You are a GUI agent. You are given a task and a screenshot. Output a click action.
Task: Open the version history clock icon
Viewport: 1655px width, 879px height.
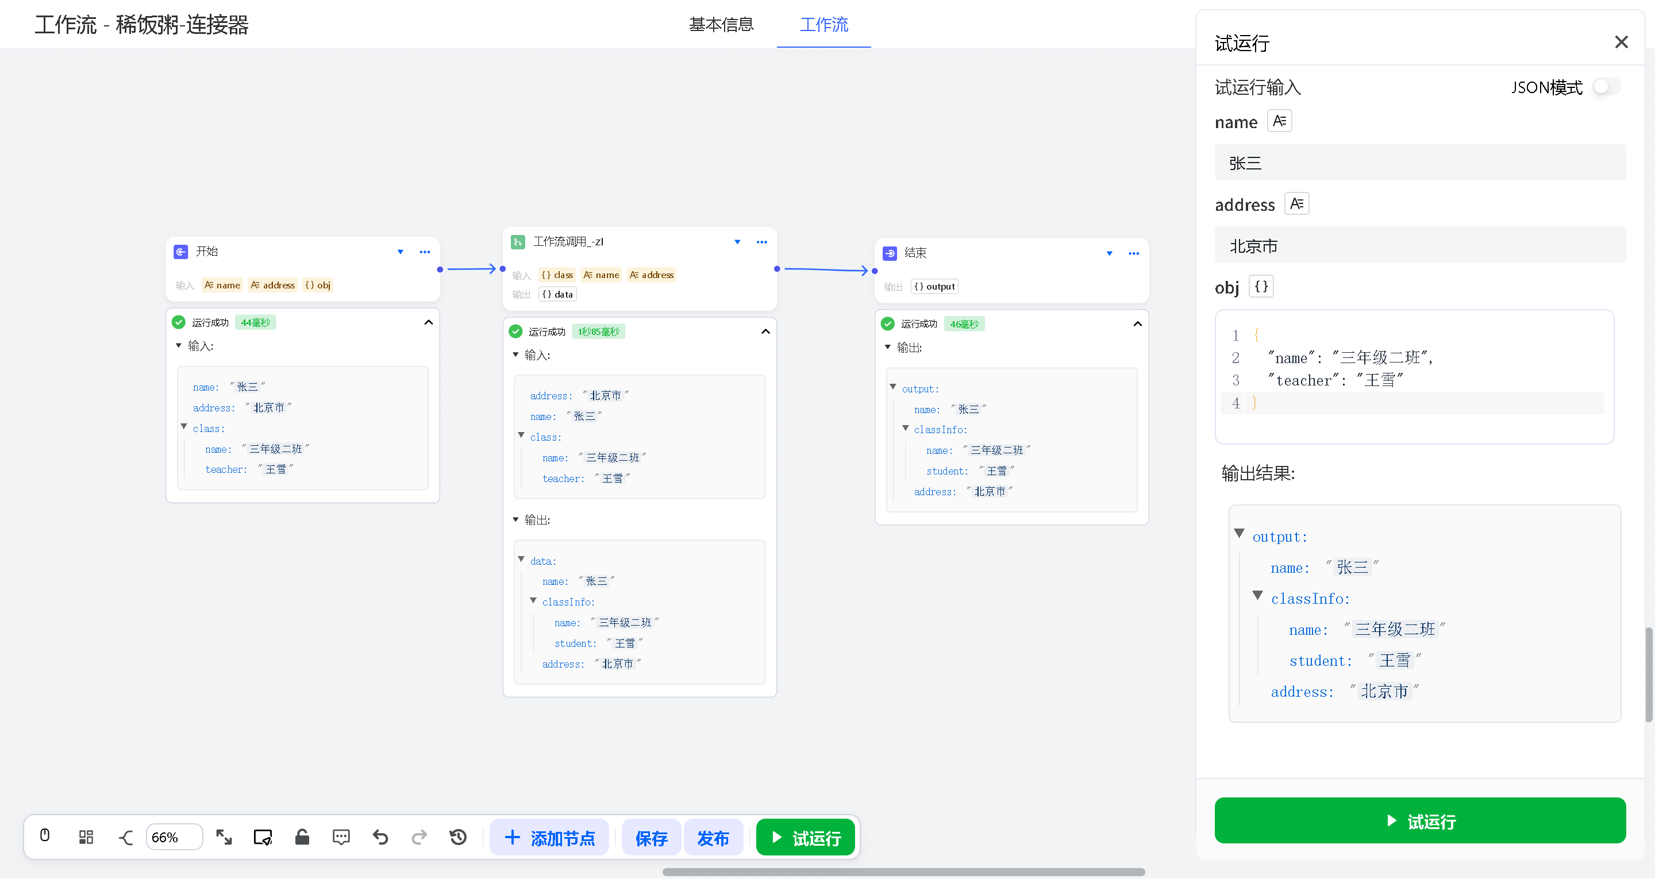pyautogui.click(x=458, y=836)
